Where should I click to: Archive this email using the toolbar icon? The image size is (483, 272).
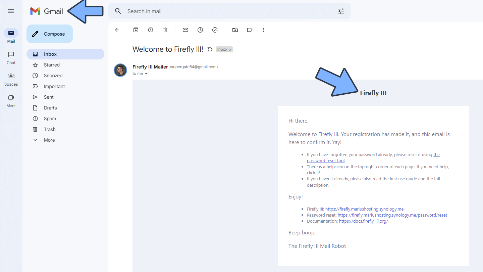[136, 30]
